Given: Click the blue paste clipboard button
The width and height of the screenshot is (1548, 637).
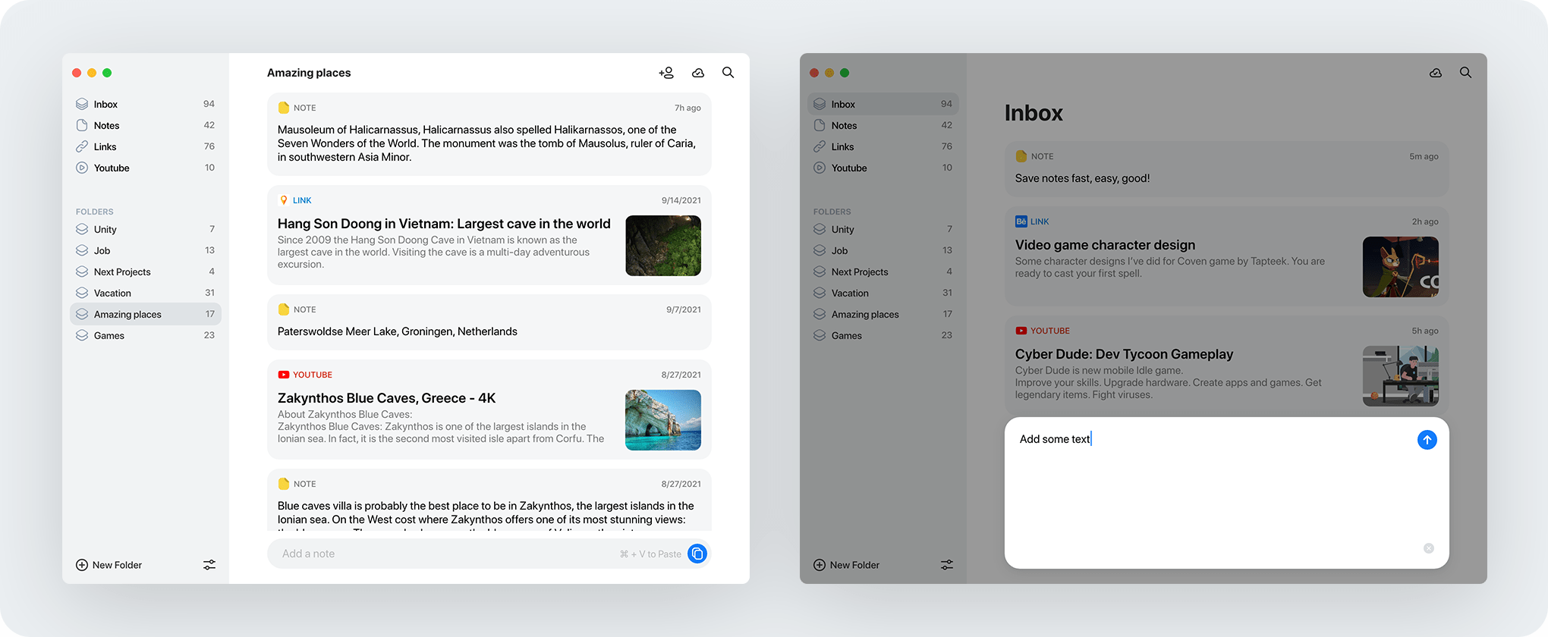Looking at the screenshot, I should pos(697,554).
